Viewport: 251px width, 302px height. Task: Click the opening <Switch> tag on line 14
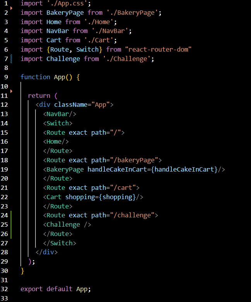tap(58, 123)
